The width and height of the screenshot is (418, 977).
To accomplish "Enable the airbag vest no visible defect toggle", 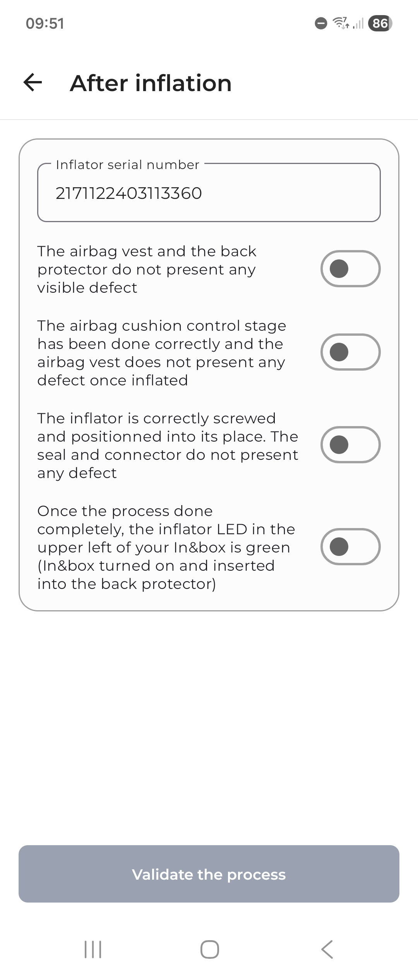I will click(x=349, y=268).
